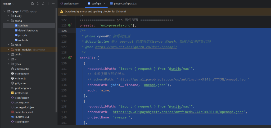Open the Project view dropdown
This screenshot has height=128, width=271.
[9, 4]
